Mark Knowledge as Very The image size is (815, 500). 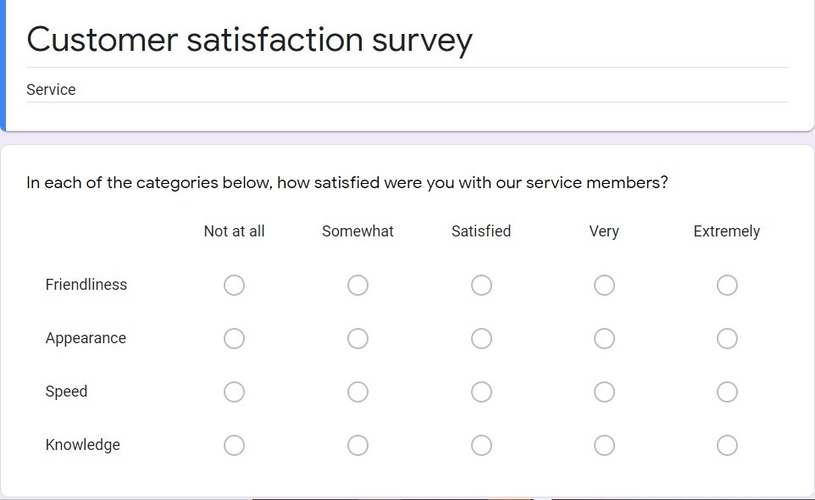604,446
